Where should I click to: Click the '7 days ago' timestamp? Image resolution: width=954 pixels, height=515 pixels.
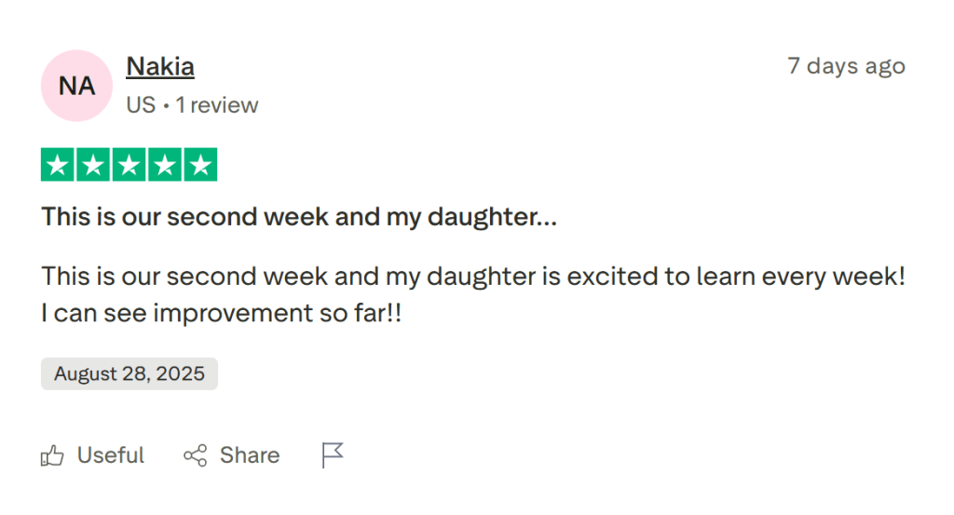(x=846, y=66)
